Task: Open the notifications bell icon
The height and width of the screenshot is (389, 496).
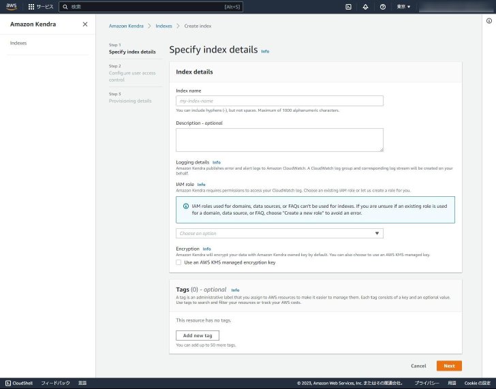Action: point(365,7)
